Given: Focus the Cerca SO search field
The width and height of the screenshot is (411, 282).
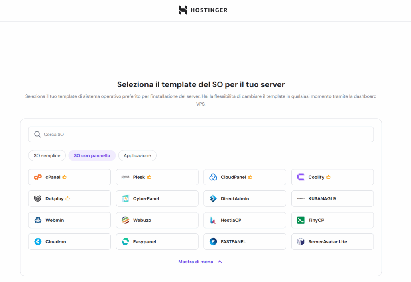Looking at the screenshot, I should pyautogui.click(x=201, y=134).
